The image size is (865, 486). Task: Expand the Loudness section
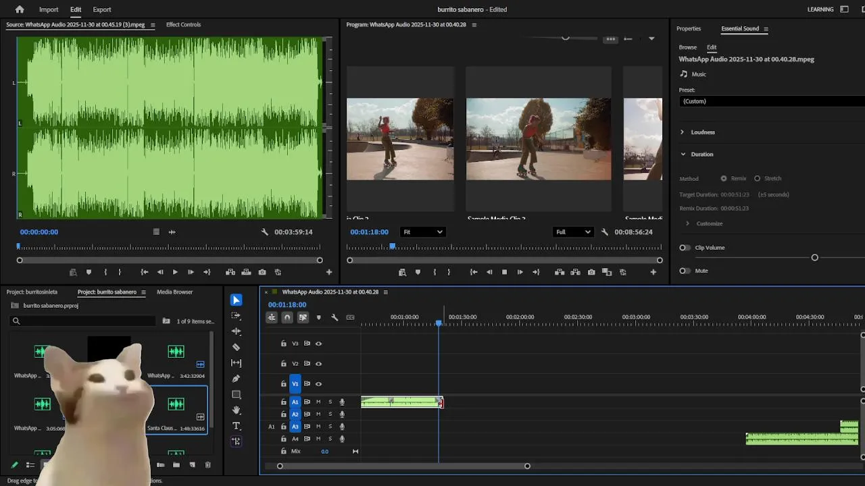point(682,132)
